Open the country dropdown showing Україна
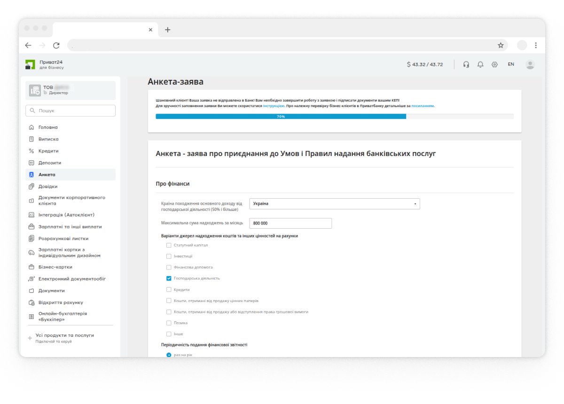Image resolution: width=564 pixels, height=404 pixels. (x=334, y=204)
